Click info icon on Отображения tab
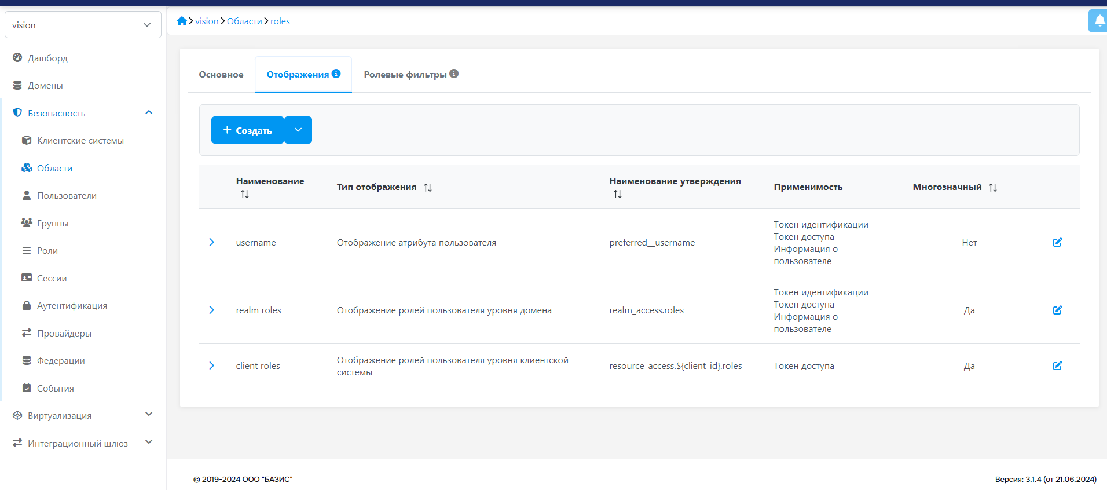 pos(336,74)
